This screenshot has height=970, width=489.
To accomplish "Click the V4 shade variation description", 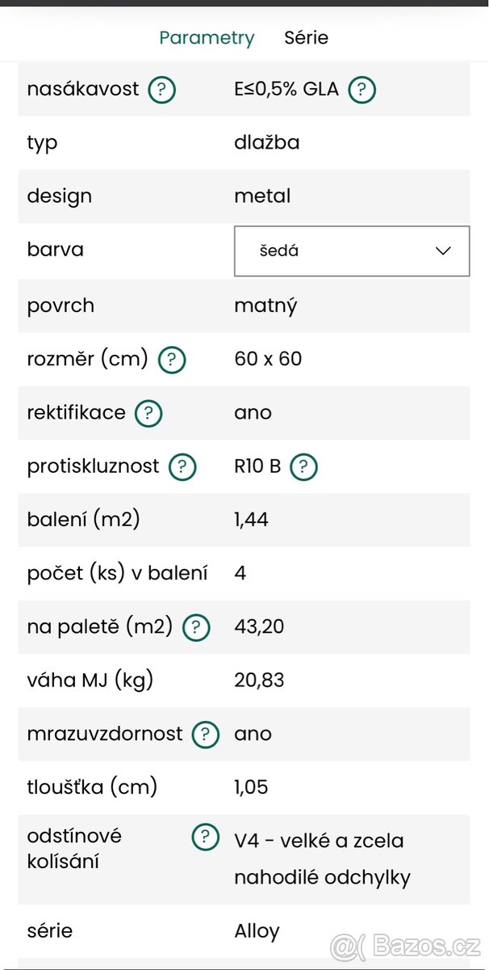I will pos(322,858).
